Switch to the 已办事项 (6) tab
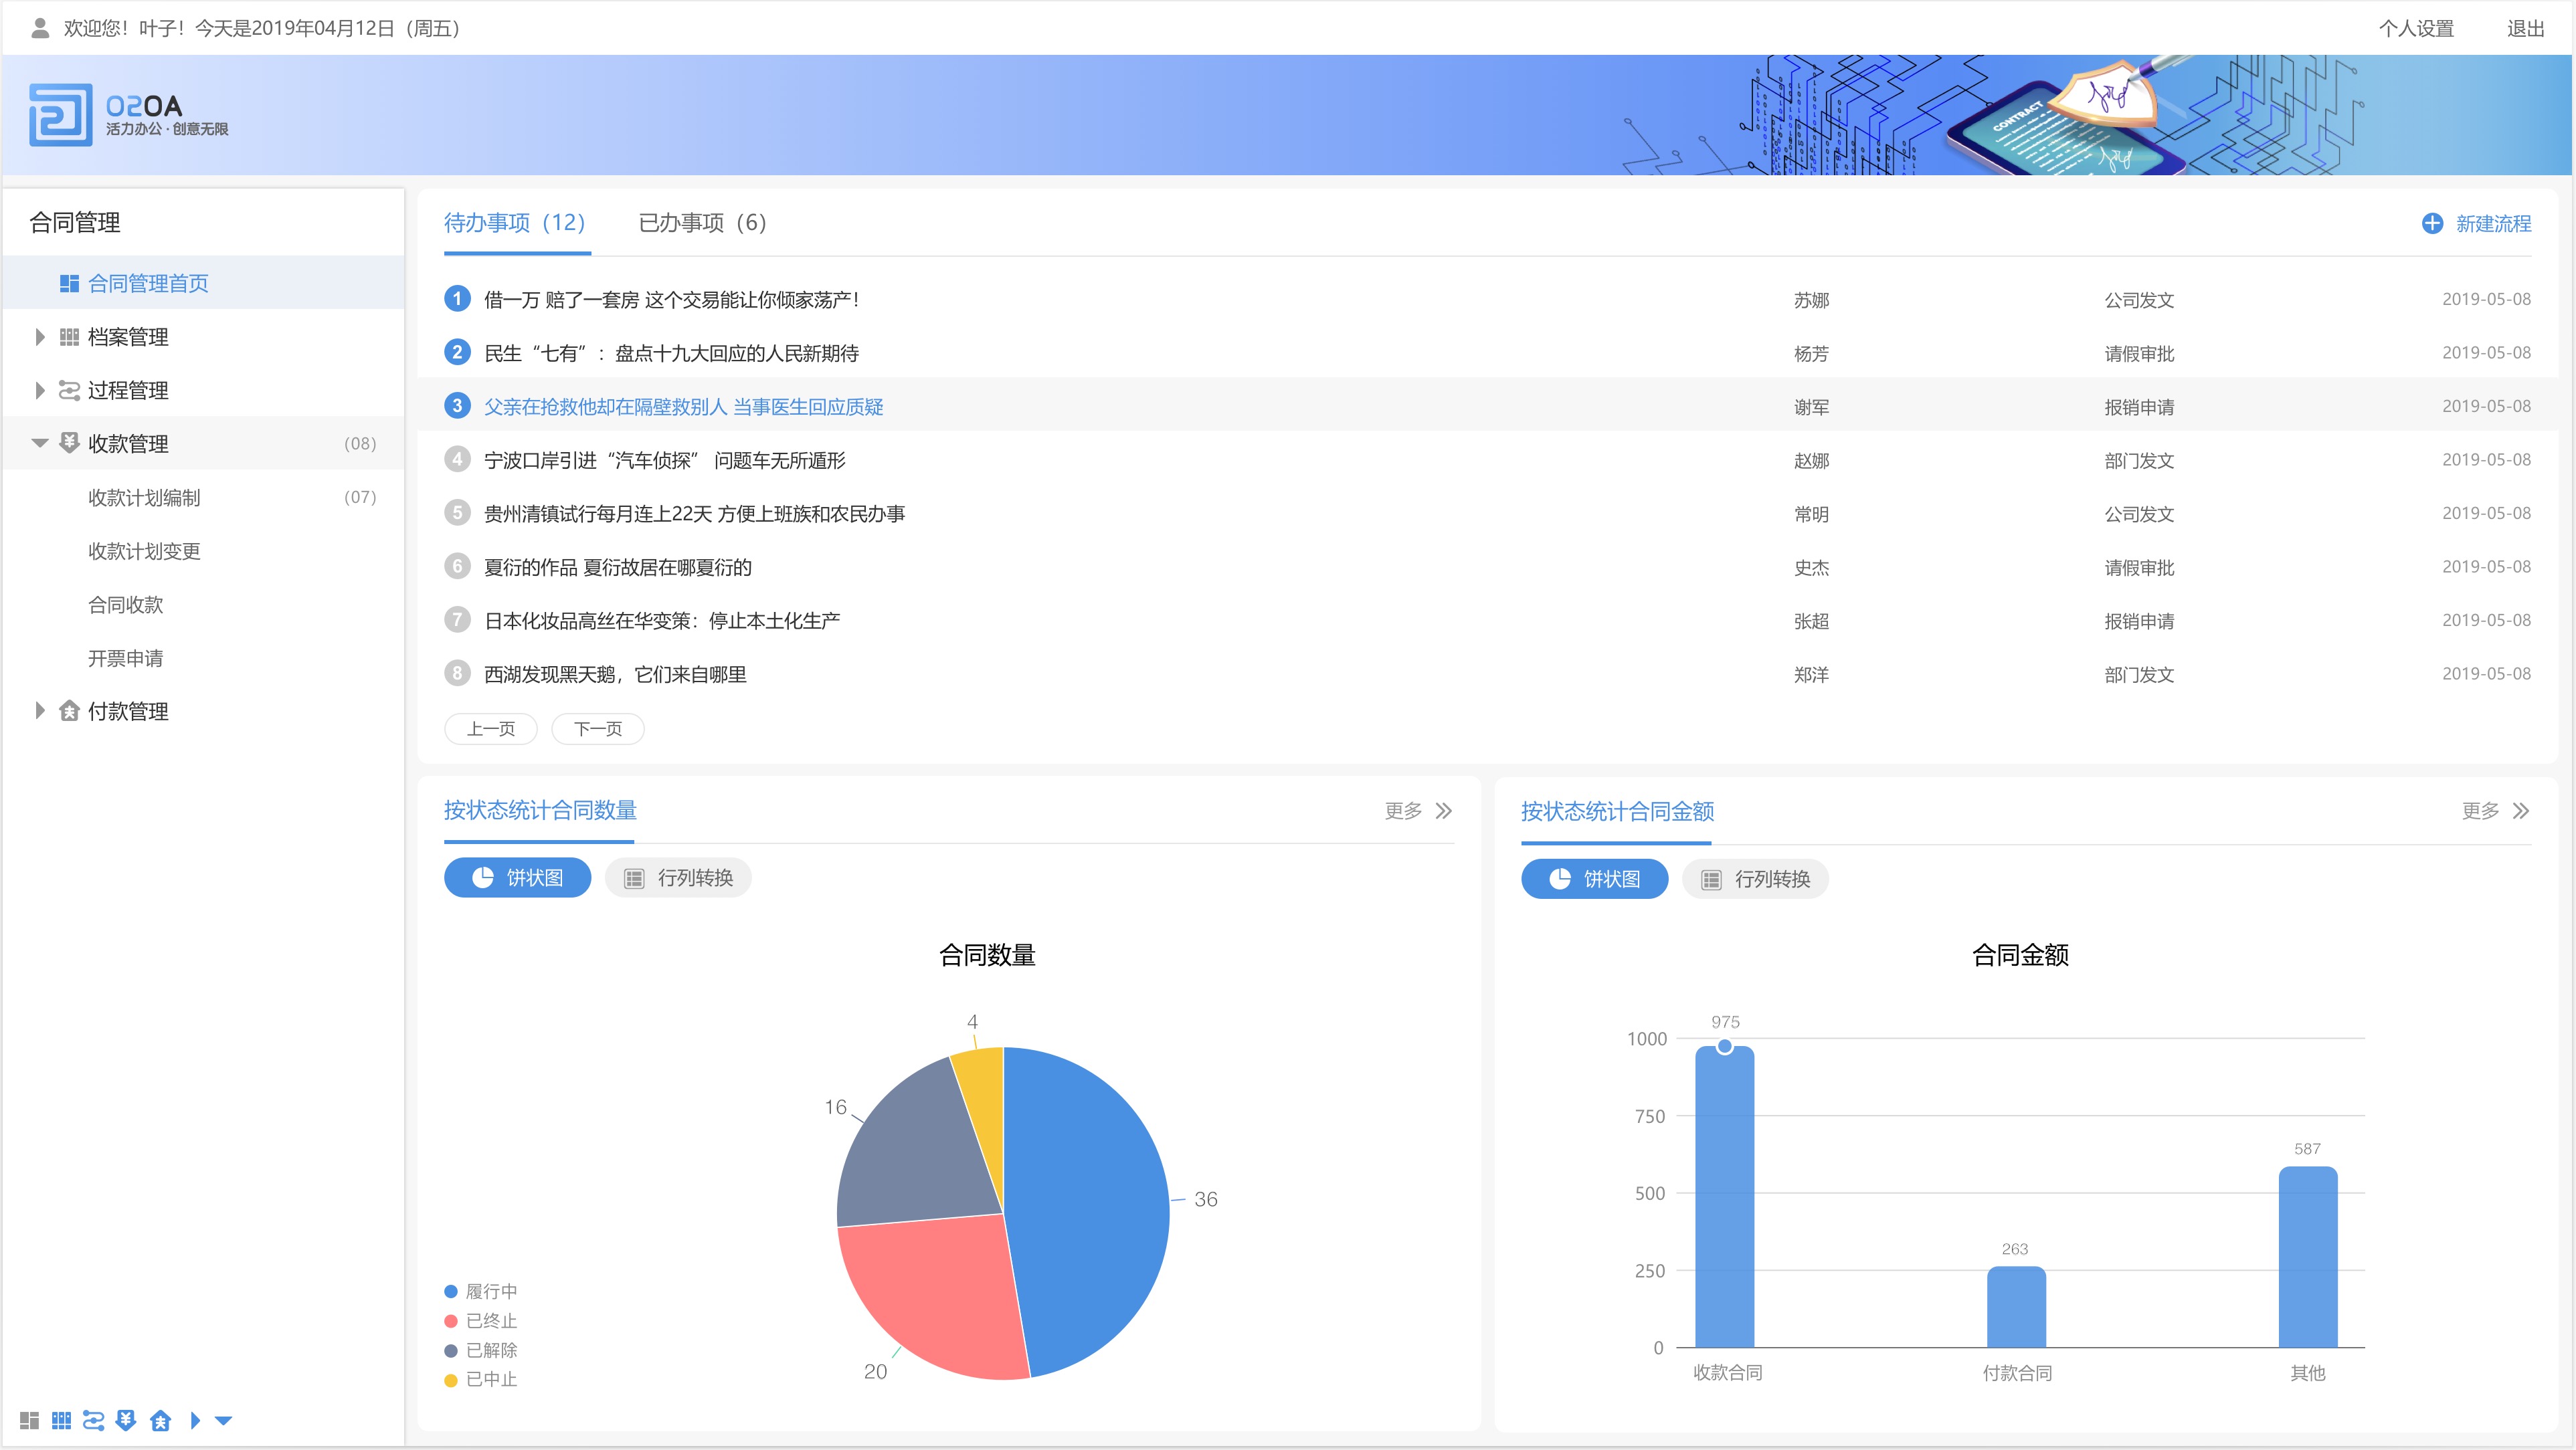This screenshot has height=1450, width=2576. tap(702, 223)
